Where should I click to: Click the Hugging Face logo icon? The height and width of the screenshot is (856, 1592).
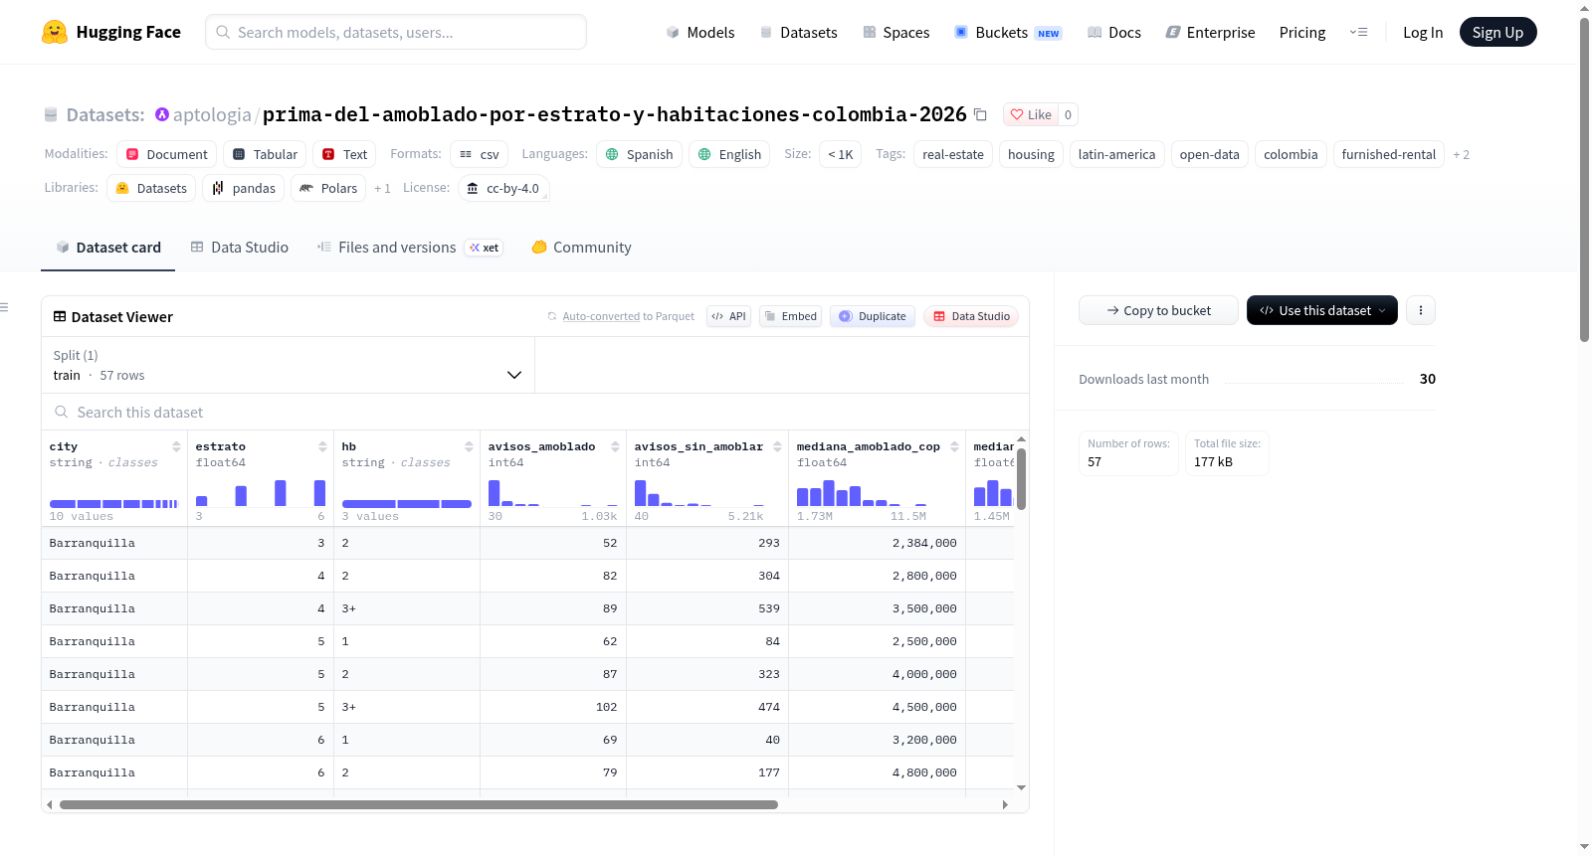55,32
